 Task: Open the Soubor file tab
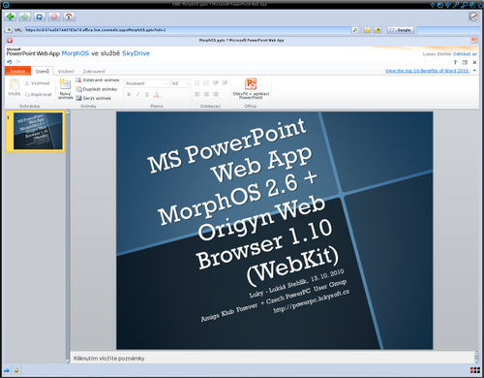coord(17,71)
